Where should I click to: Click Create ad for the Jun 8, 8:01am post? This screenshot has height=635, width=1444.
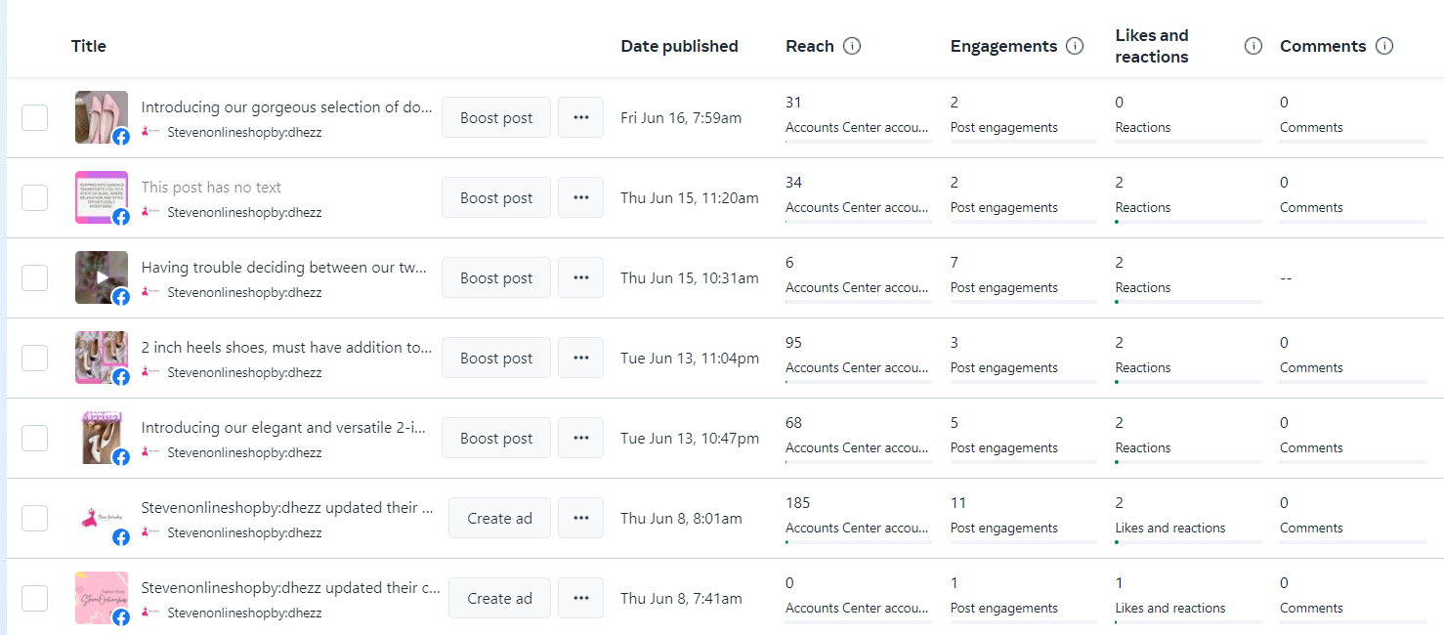(499, 518)
